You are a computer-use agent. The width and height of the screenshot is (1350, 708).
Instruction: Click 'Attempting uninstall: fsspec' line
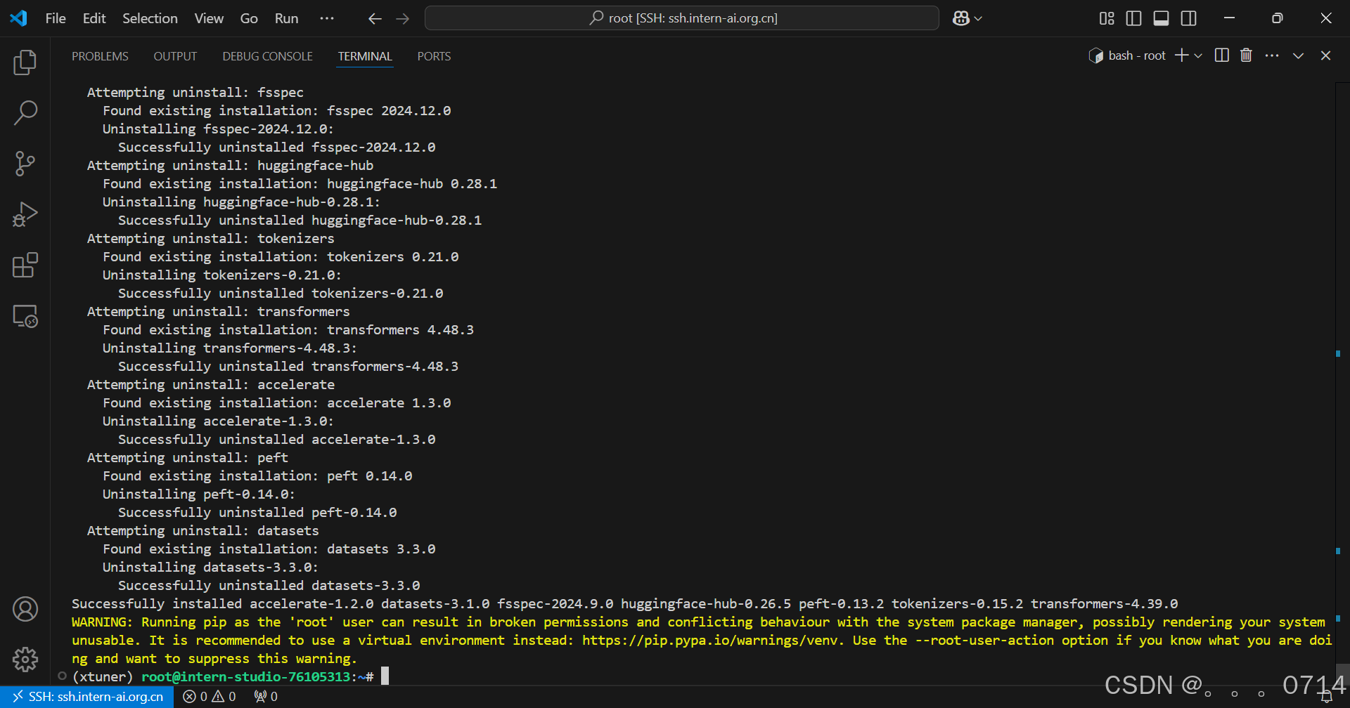click(195, 93)
